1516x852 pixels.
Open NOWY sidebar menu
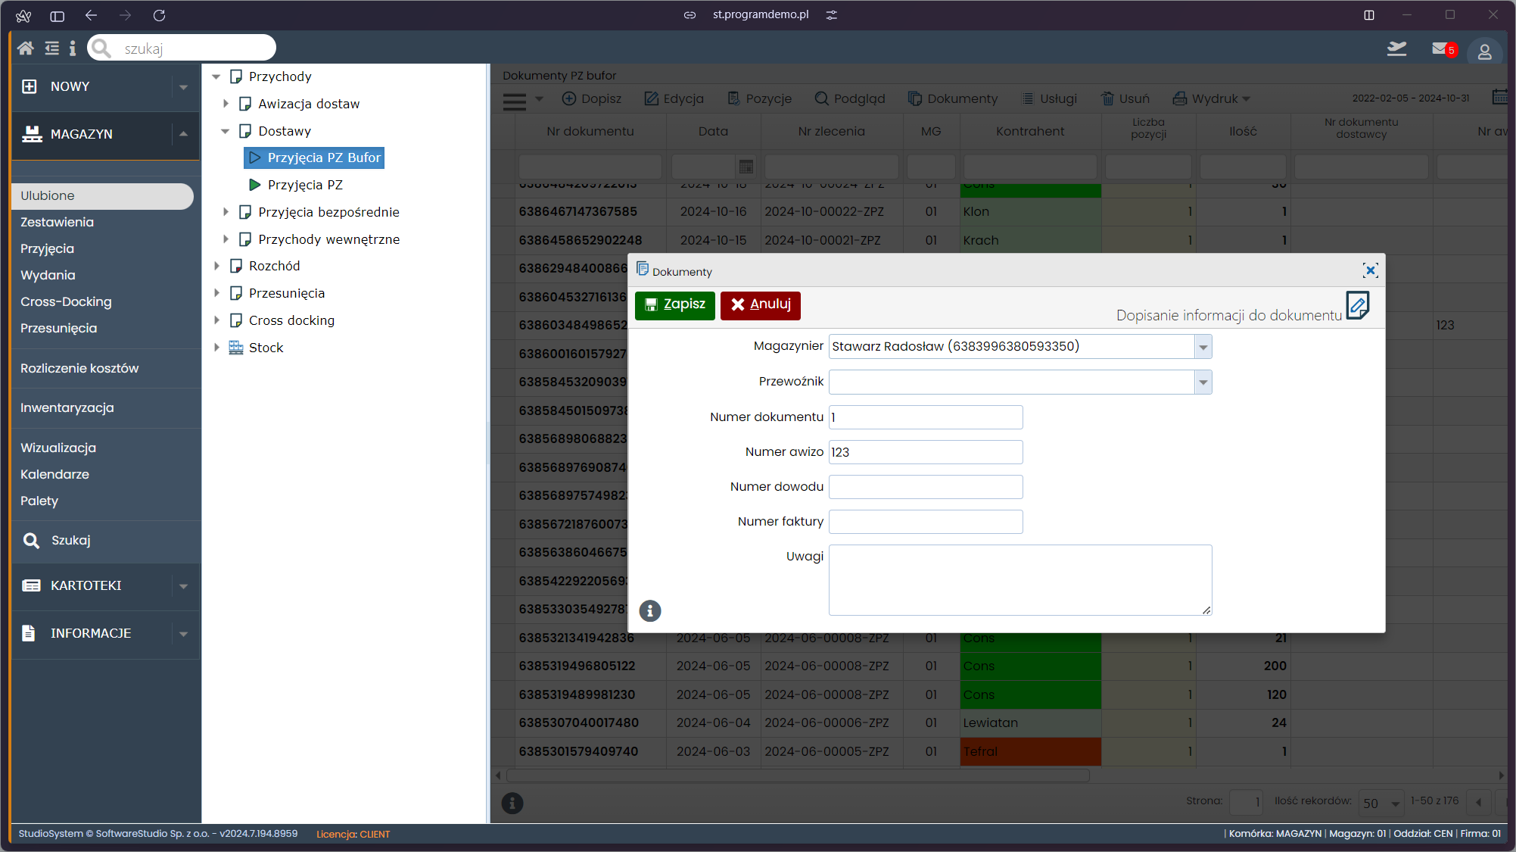click(x=105, y=86)
